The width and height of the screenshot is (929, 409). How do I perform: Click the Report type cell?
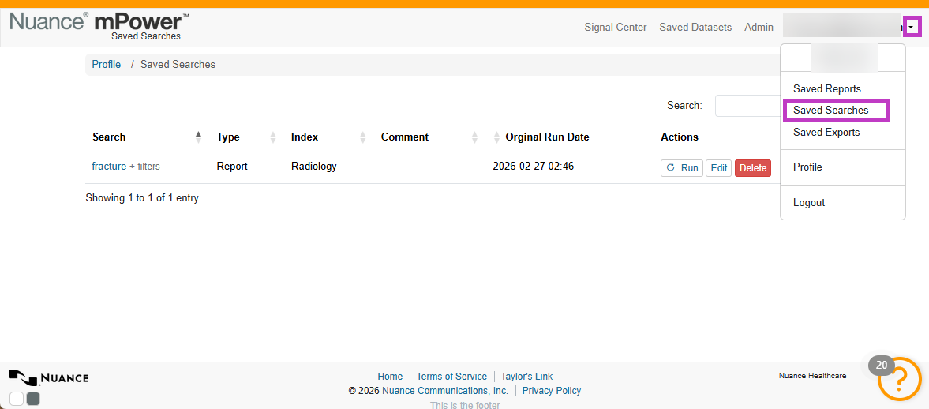(232, 167)
